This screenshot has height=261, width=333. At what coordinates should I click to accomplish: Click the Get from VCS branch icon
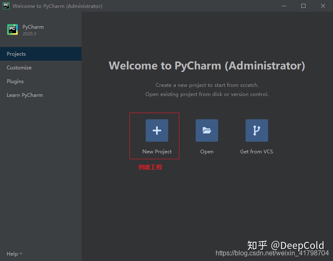[x=256, y=130]
